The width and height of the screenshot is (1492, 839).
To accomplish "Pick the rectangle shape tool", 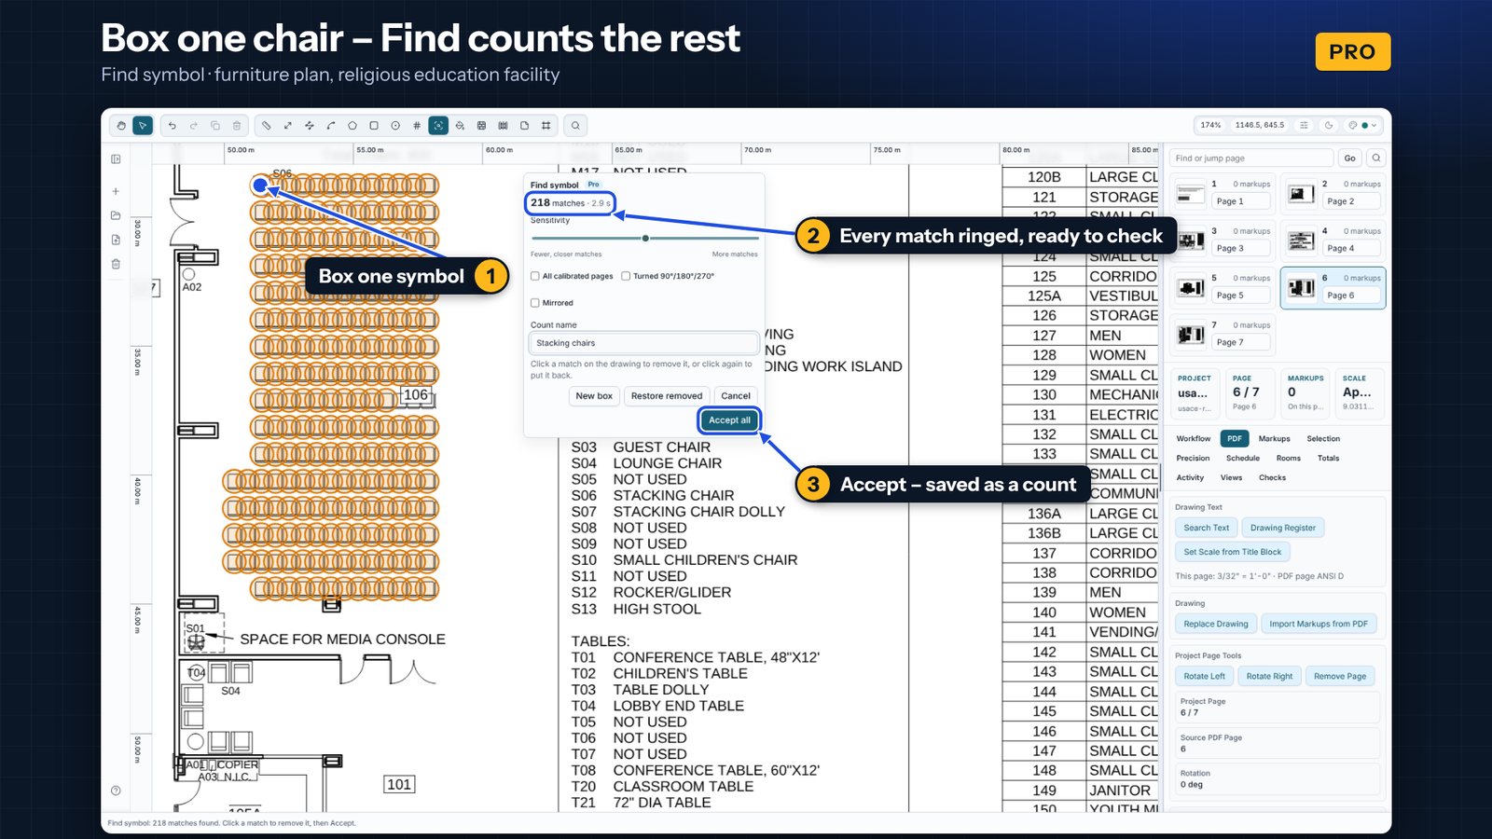I will tap(374, 125).
